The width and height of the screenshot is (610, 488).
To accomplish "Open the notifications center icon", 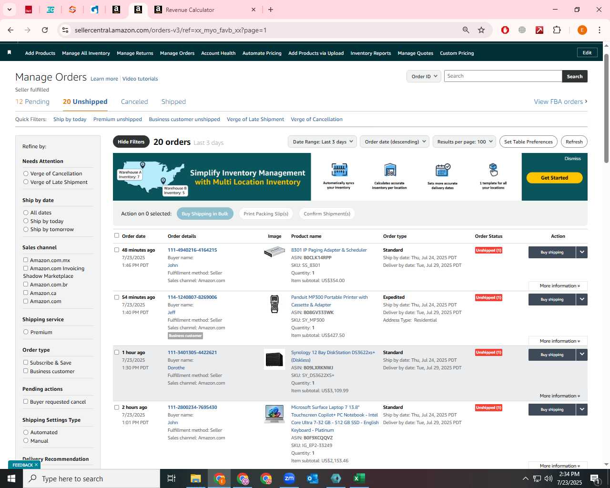I will [x=595, y=478].
